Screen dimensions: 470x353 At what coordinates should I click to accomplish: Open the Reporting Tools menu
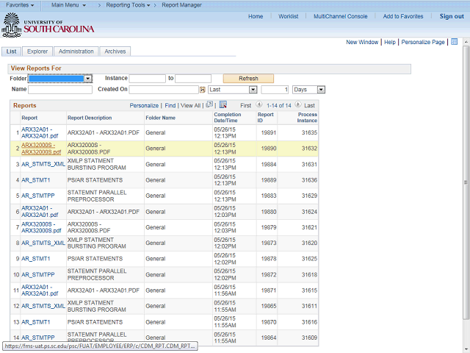click(x=127, y=5)
